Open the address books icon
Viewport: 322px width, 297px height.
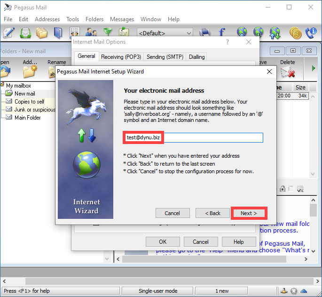pos(58,32)
